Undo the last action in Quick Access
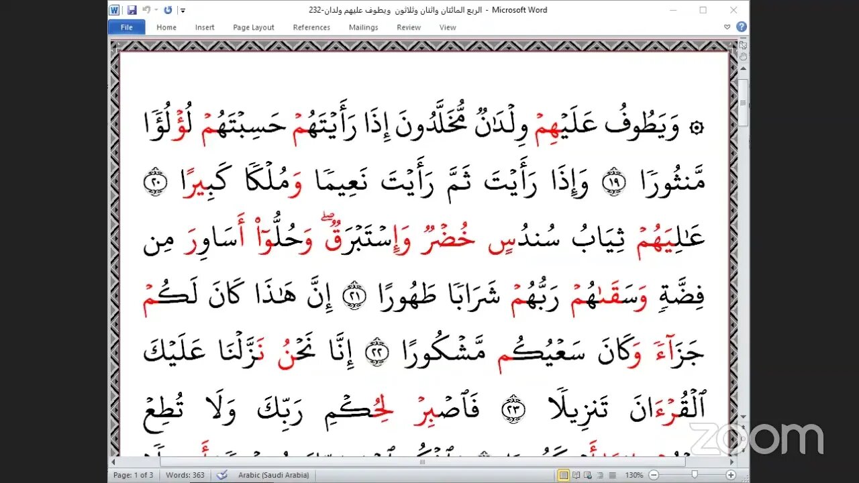859x483 pixels. point(146,10)
